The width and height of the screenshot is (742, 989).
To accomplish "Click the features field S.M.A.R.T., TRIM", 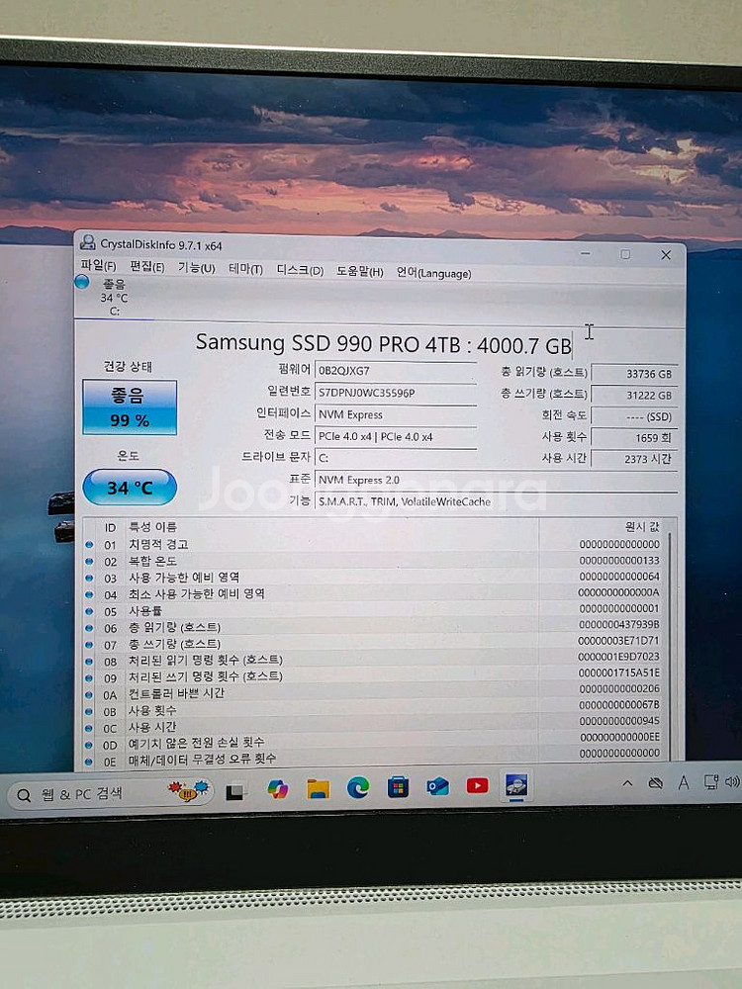I will (x=496, y=502).
